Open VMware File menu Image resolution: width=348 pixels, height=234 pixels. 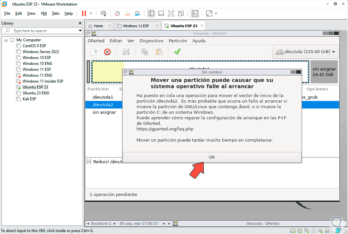click(7, 13)
